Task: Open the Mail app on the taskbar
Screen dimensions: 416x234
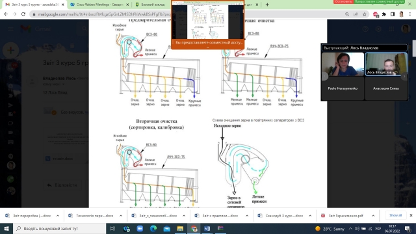Action: click(167, 228)
